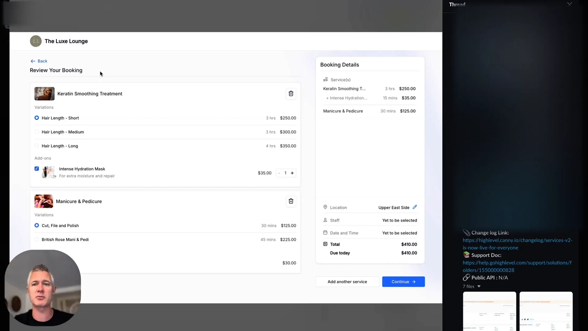The width and height of the screenshot is (588, 331).
Task: Select British Rose Mani & Pedi variation
Action: click(x=36, y=239)
